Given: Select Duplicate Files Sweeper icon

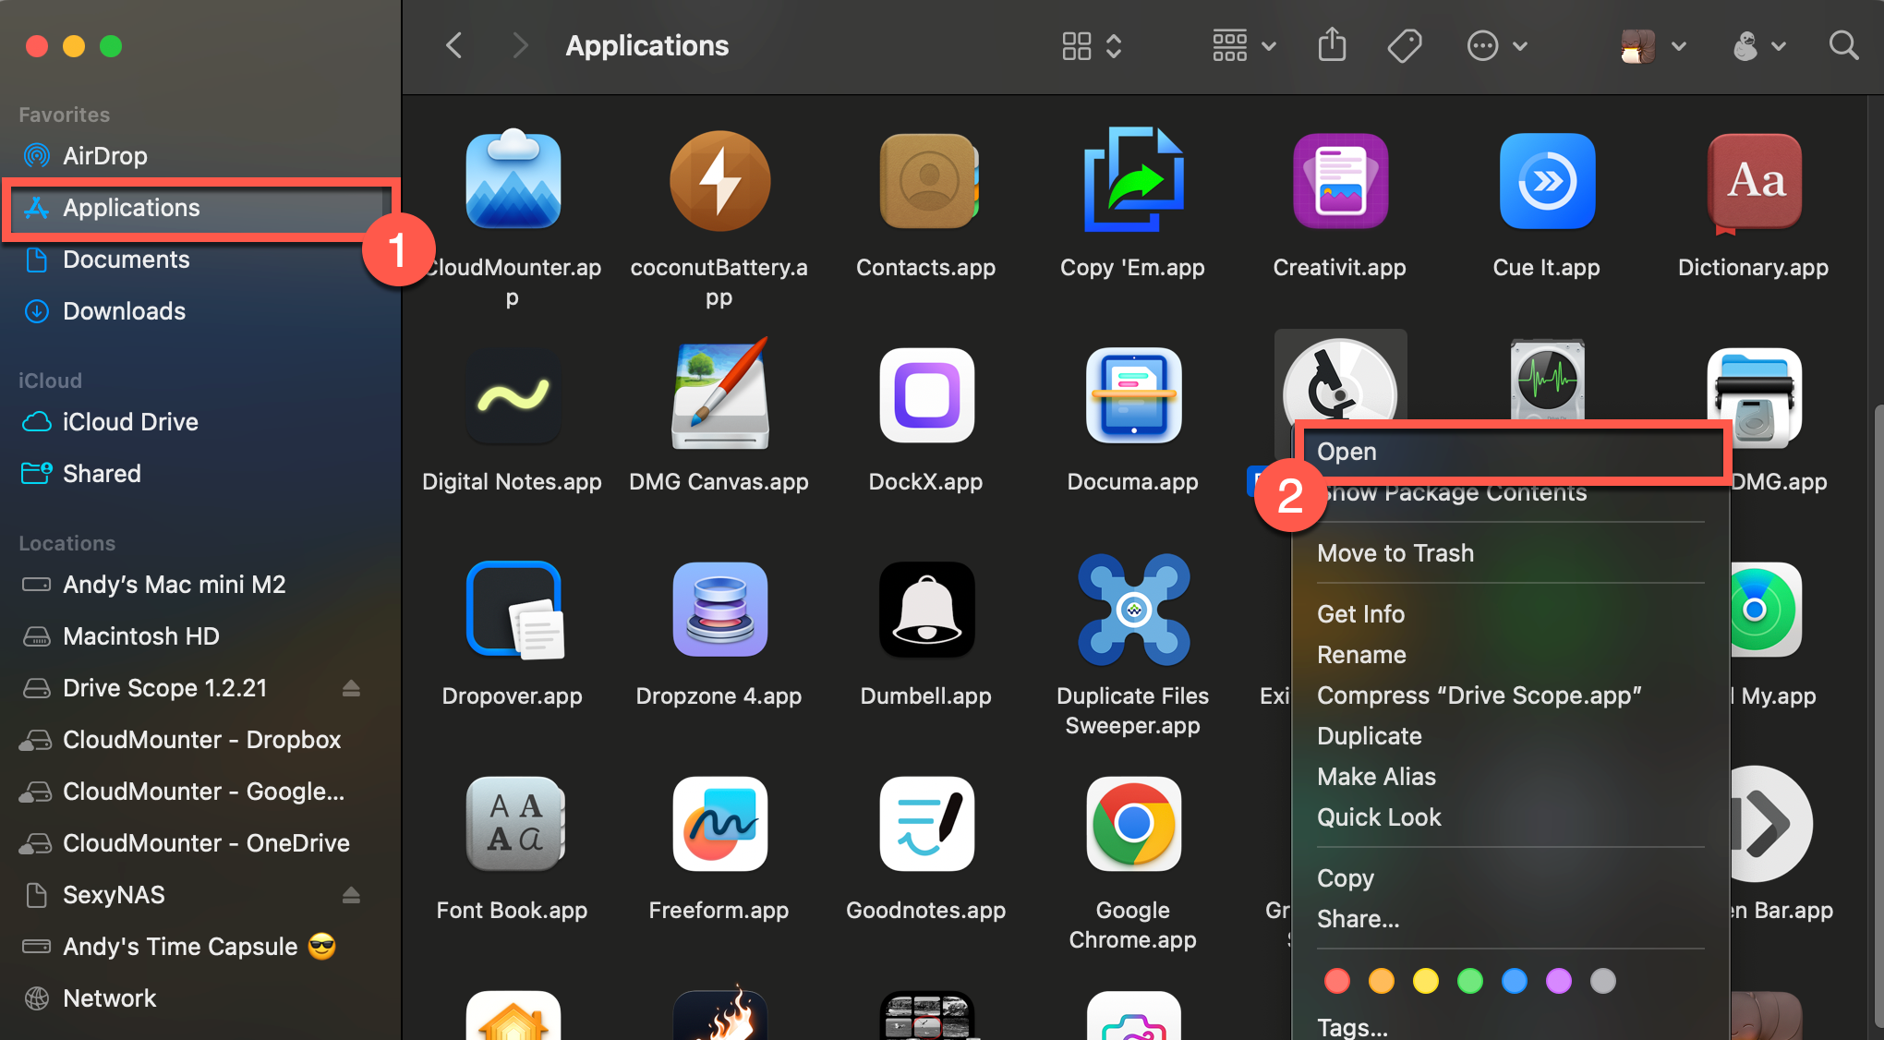Looking at the screenshot, I should pos(1132,610).
